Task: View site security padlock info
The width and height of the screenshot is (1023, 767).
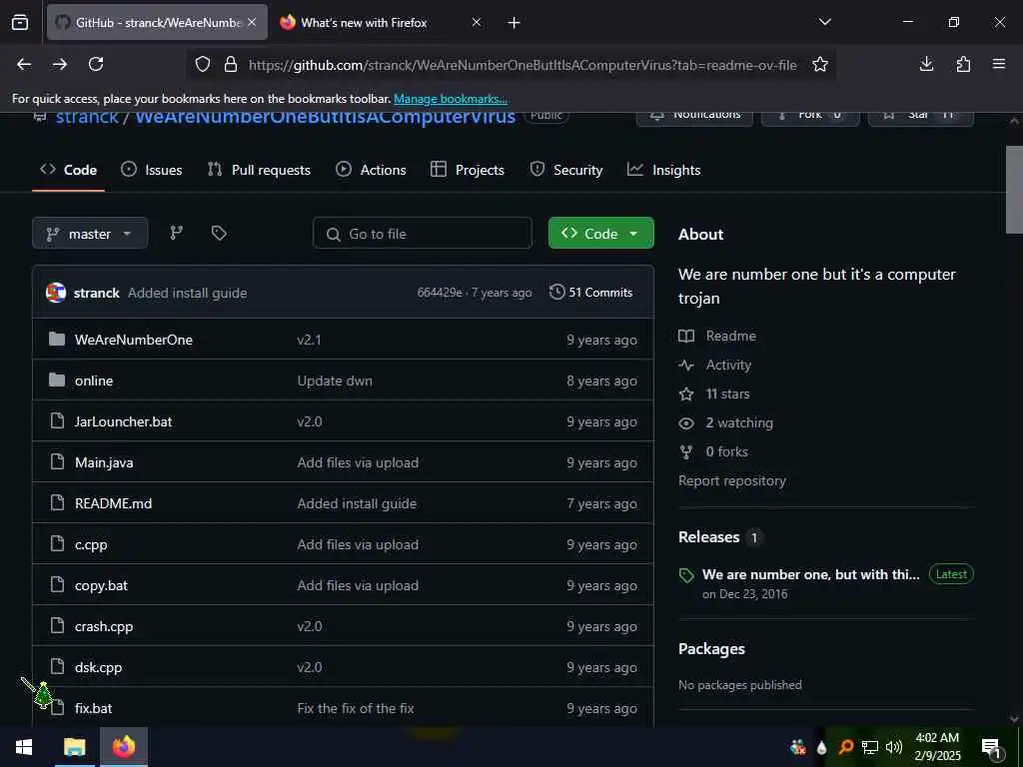Action: click(x=231, y=64)
